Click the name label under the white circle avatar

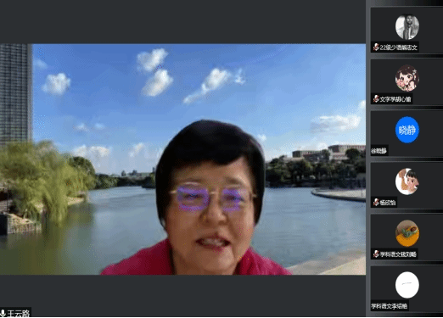tap(390, 306)
